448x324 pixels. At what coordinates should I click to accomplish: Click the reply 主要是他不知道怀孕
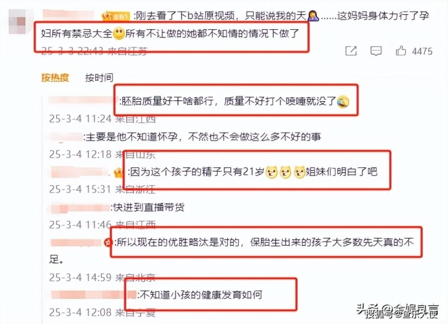point(203,137)
